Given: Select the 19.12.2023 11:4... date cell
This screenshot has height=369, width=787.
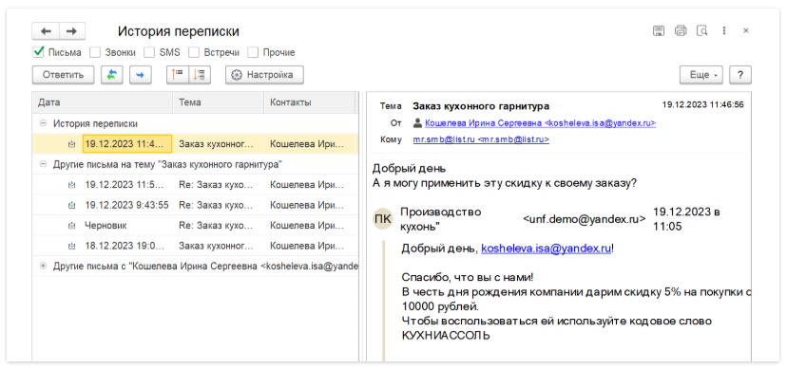Looking at the screenshot, I should coord(127,143).
